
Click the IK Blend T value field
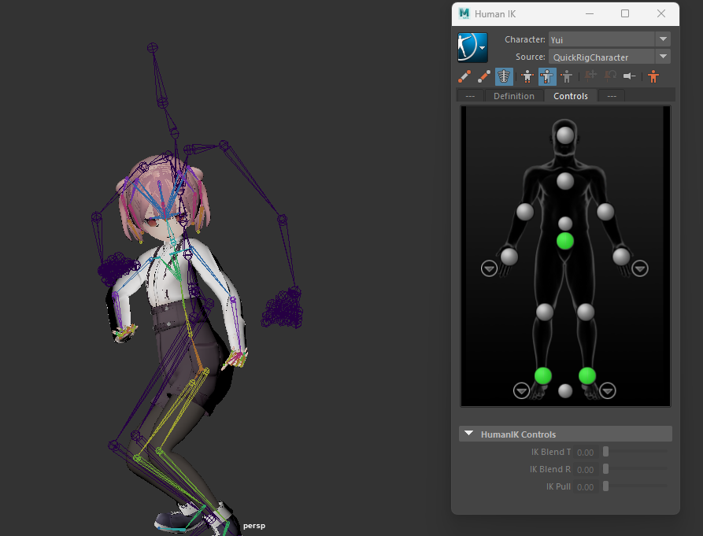click(x=586, y=453)
